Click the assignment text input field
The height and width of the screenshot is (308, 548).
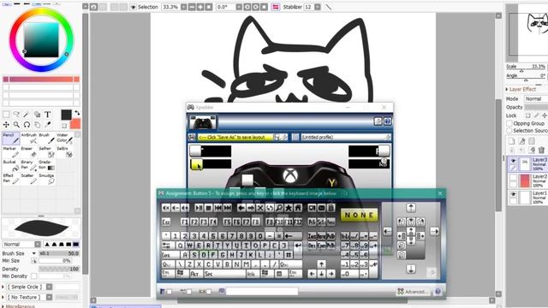click(x=262, y=291)
